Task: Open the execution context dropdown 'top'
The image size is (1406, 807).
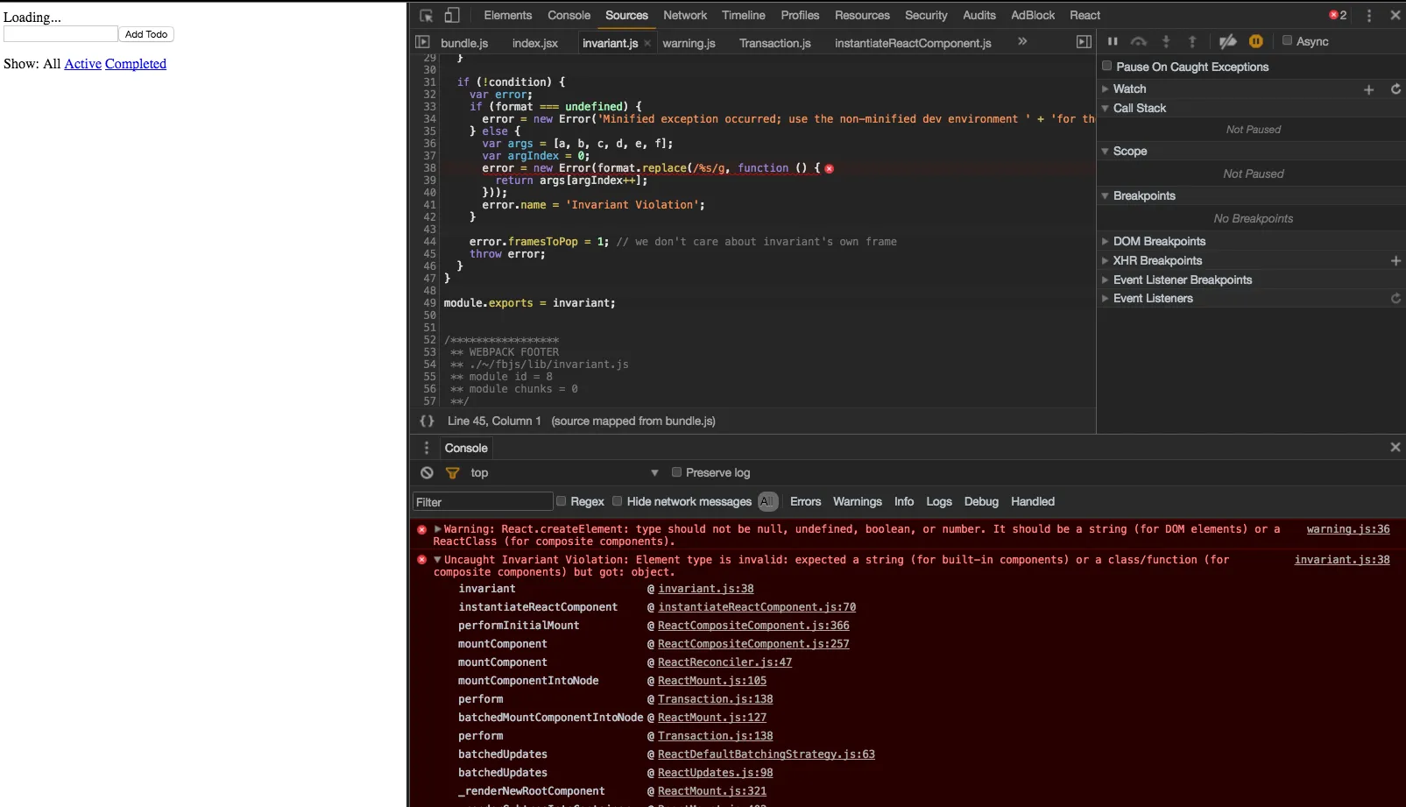Action: (x=564, y=472)
